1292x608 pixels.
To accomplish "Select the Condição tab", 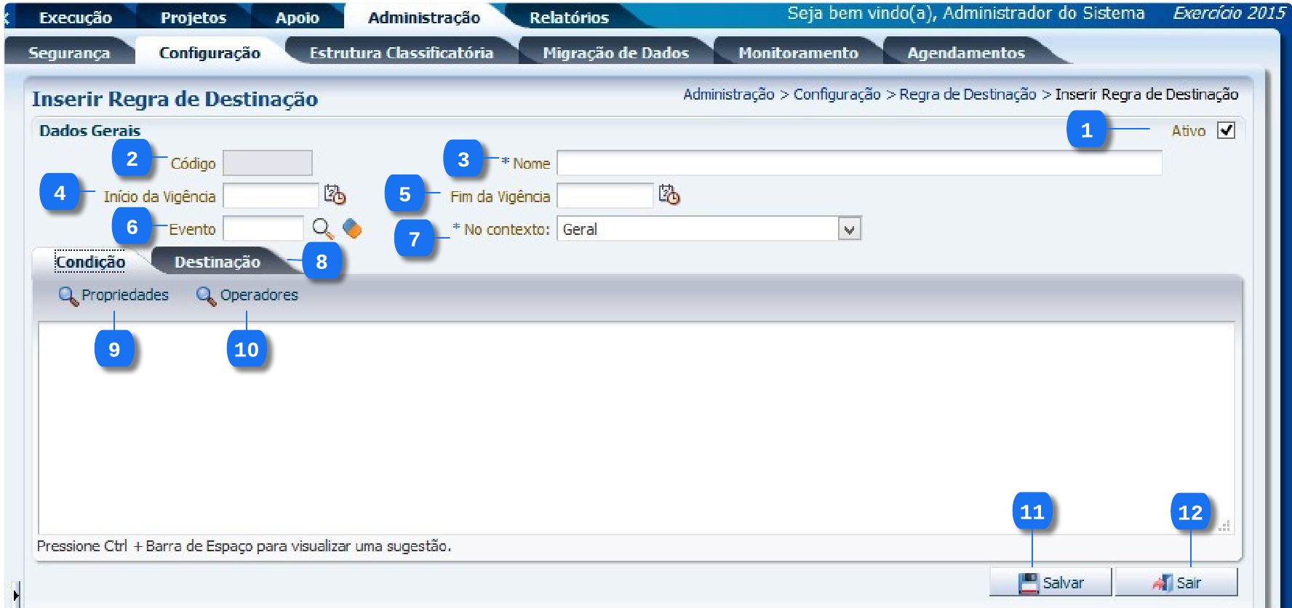I will pyautogui.click(x=90, y=263).
